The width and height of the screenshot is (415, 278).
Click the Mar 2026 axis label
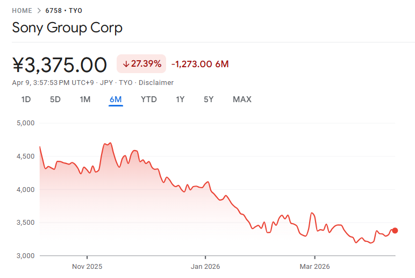(x=314, y=266)
